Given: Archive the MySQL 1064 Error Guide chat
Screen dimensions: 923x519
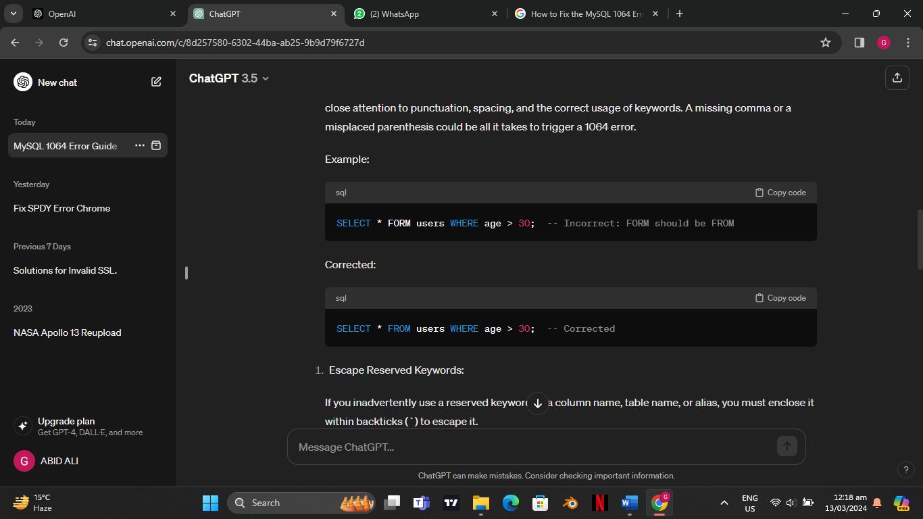Looking at the screenshot, I should tap(156, 145).
